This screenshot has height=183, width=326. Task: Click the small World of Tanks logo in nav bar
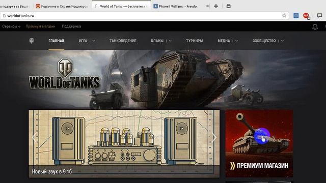pyautogui.click(x=32, y=41)
